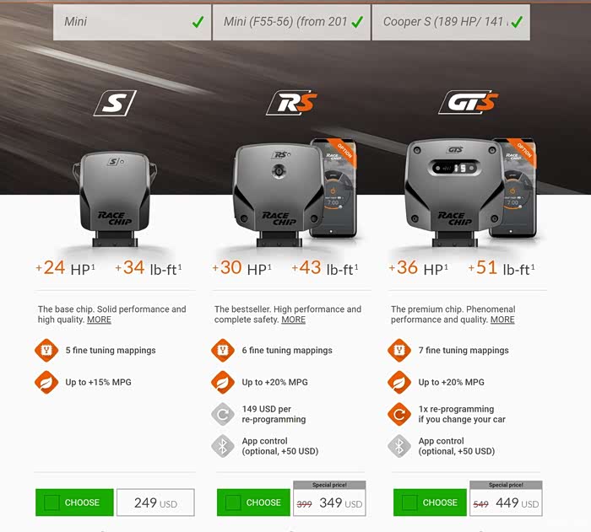Click the GTS RaceChip product image
The height and width of the screenshot is (532, 591).
(454, 192)
